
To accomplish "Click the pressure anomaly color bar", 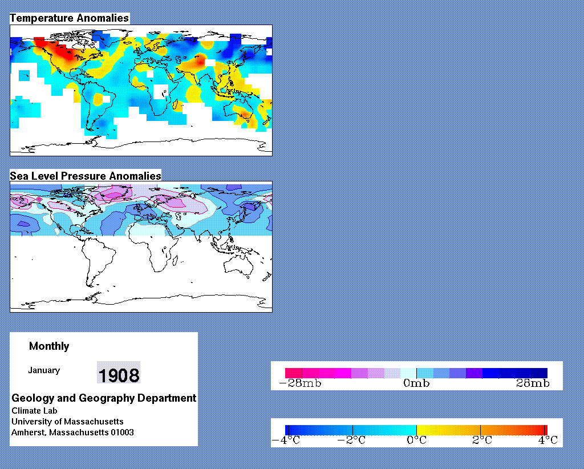I will [x=416, y=373].
